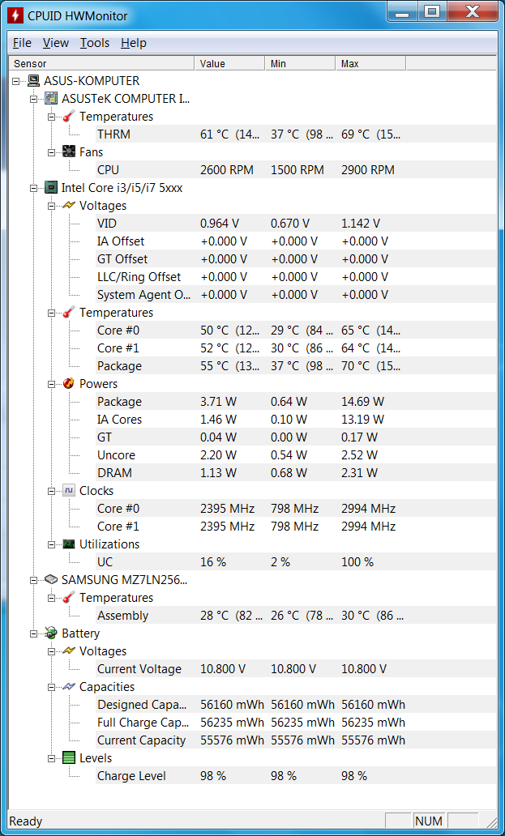Click the Value column header
Viewport: 505px width, 836px height.
(230, 63)
